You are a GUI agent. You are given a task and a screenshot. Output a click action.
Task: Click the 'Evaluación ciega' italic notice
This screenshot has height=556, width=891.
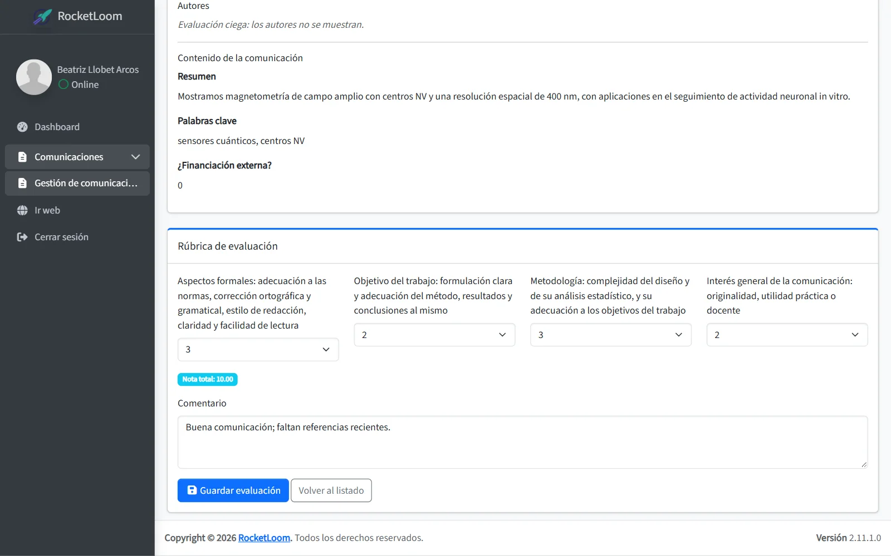point(271,24)
